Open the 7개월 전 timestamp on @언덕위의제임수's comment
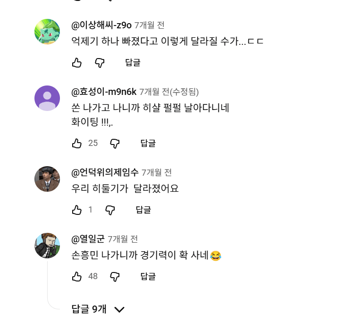Screen dimensions: 353x332 tap(156, 172)
